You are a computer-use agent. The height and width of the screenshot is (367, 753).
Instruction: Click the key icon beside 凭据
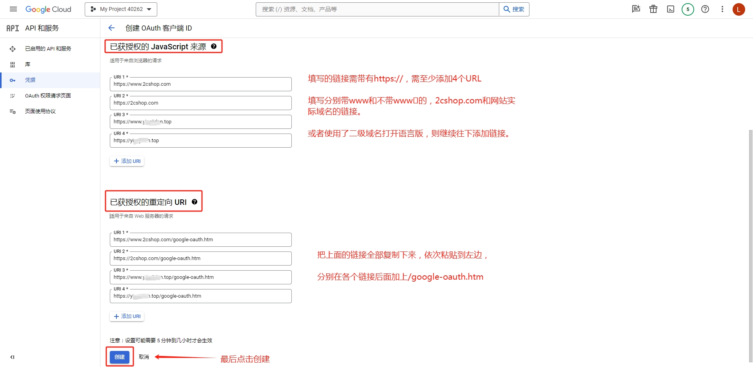(13, 80)
